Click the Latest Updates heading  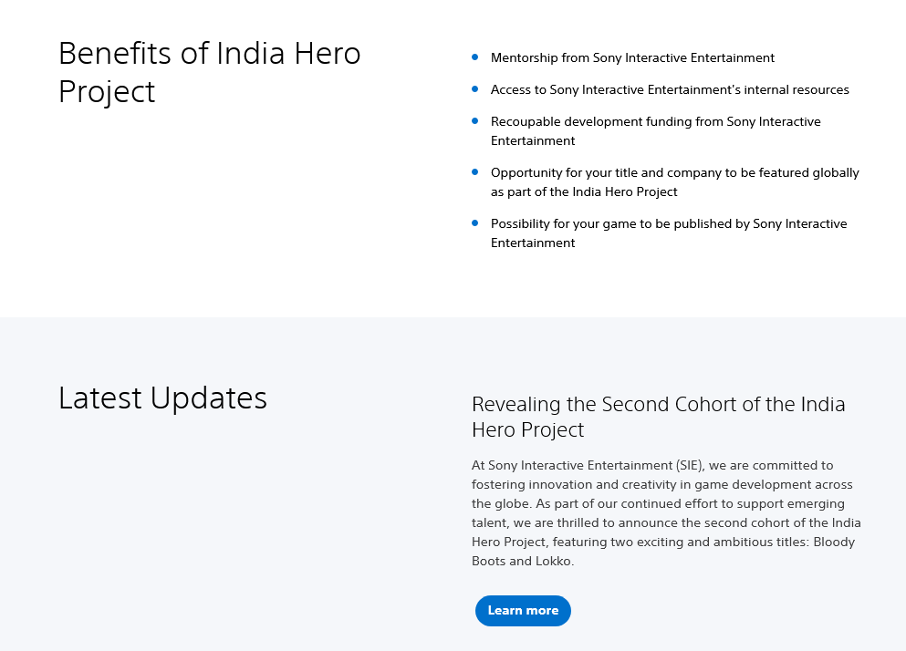tap(162, 398)
